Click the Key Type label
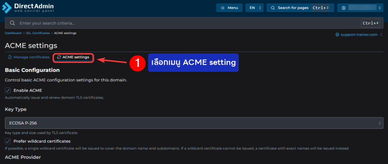The height and width of the screenshot is (164, 388). click(16, 109)
